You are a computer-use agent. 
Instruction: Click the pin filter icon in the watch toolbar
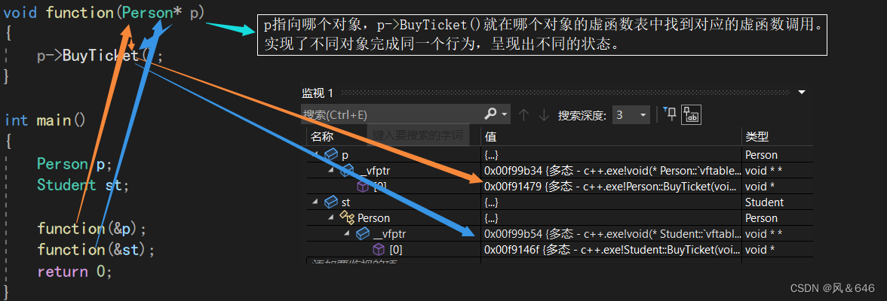point(669,114)
